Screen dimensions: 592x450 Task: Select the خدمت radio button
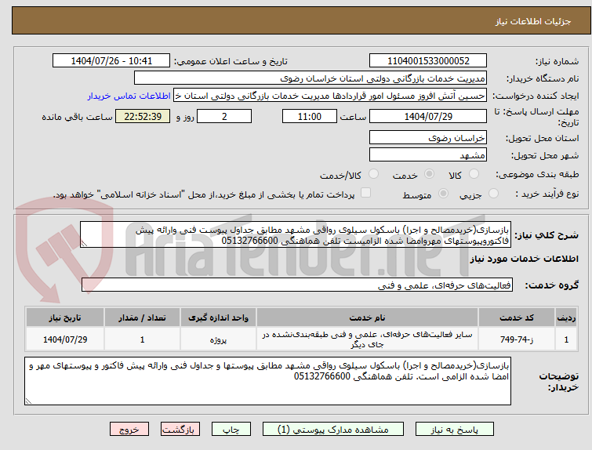[429, 174]
